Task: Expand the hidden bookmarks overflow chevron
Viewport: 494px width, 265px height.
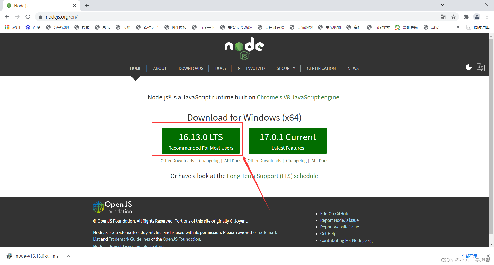Action: tap(458, 27)
